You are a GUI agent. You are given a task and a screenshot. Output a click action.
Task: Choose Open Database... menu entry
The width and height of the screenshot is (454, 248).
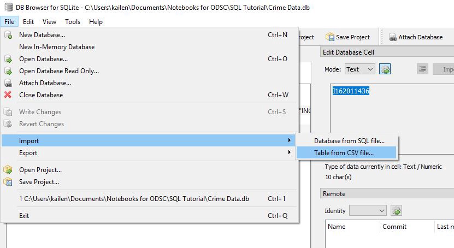coord(150,59)
